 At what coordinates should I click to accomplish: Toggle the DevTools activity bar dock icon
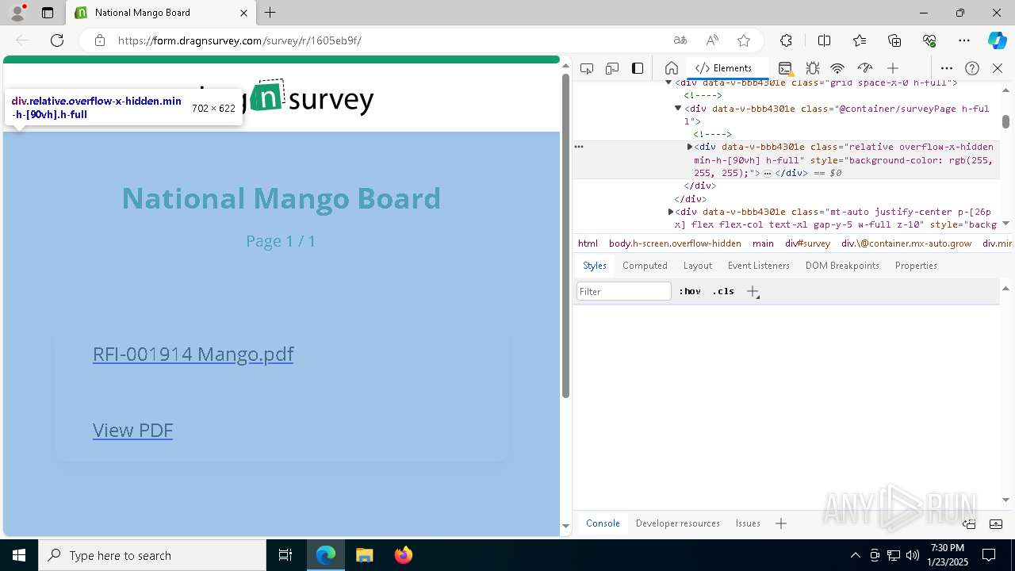(x=638, y=68)
